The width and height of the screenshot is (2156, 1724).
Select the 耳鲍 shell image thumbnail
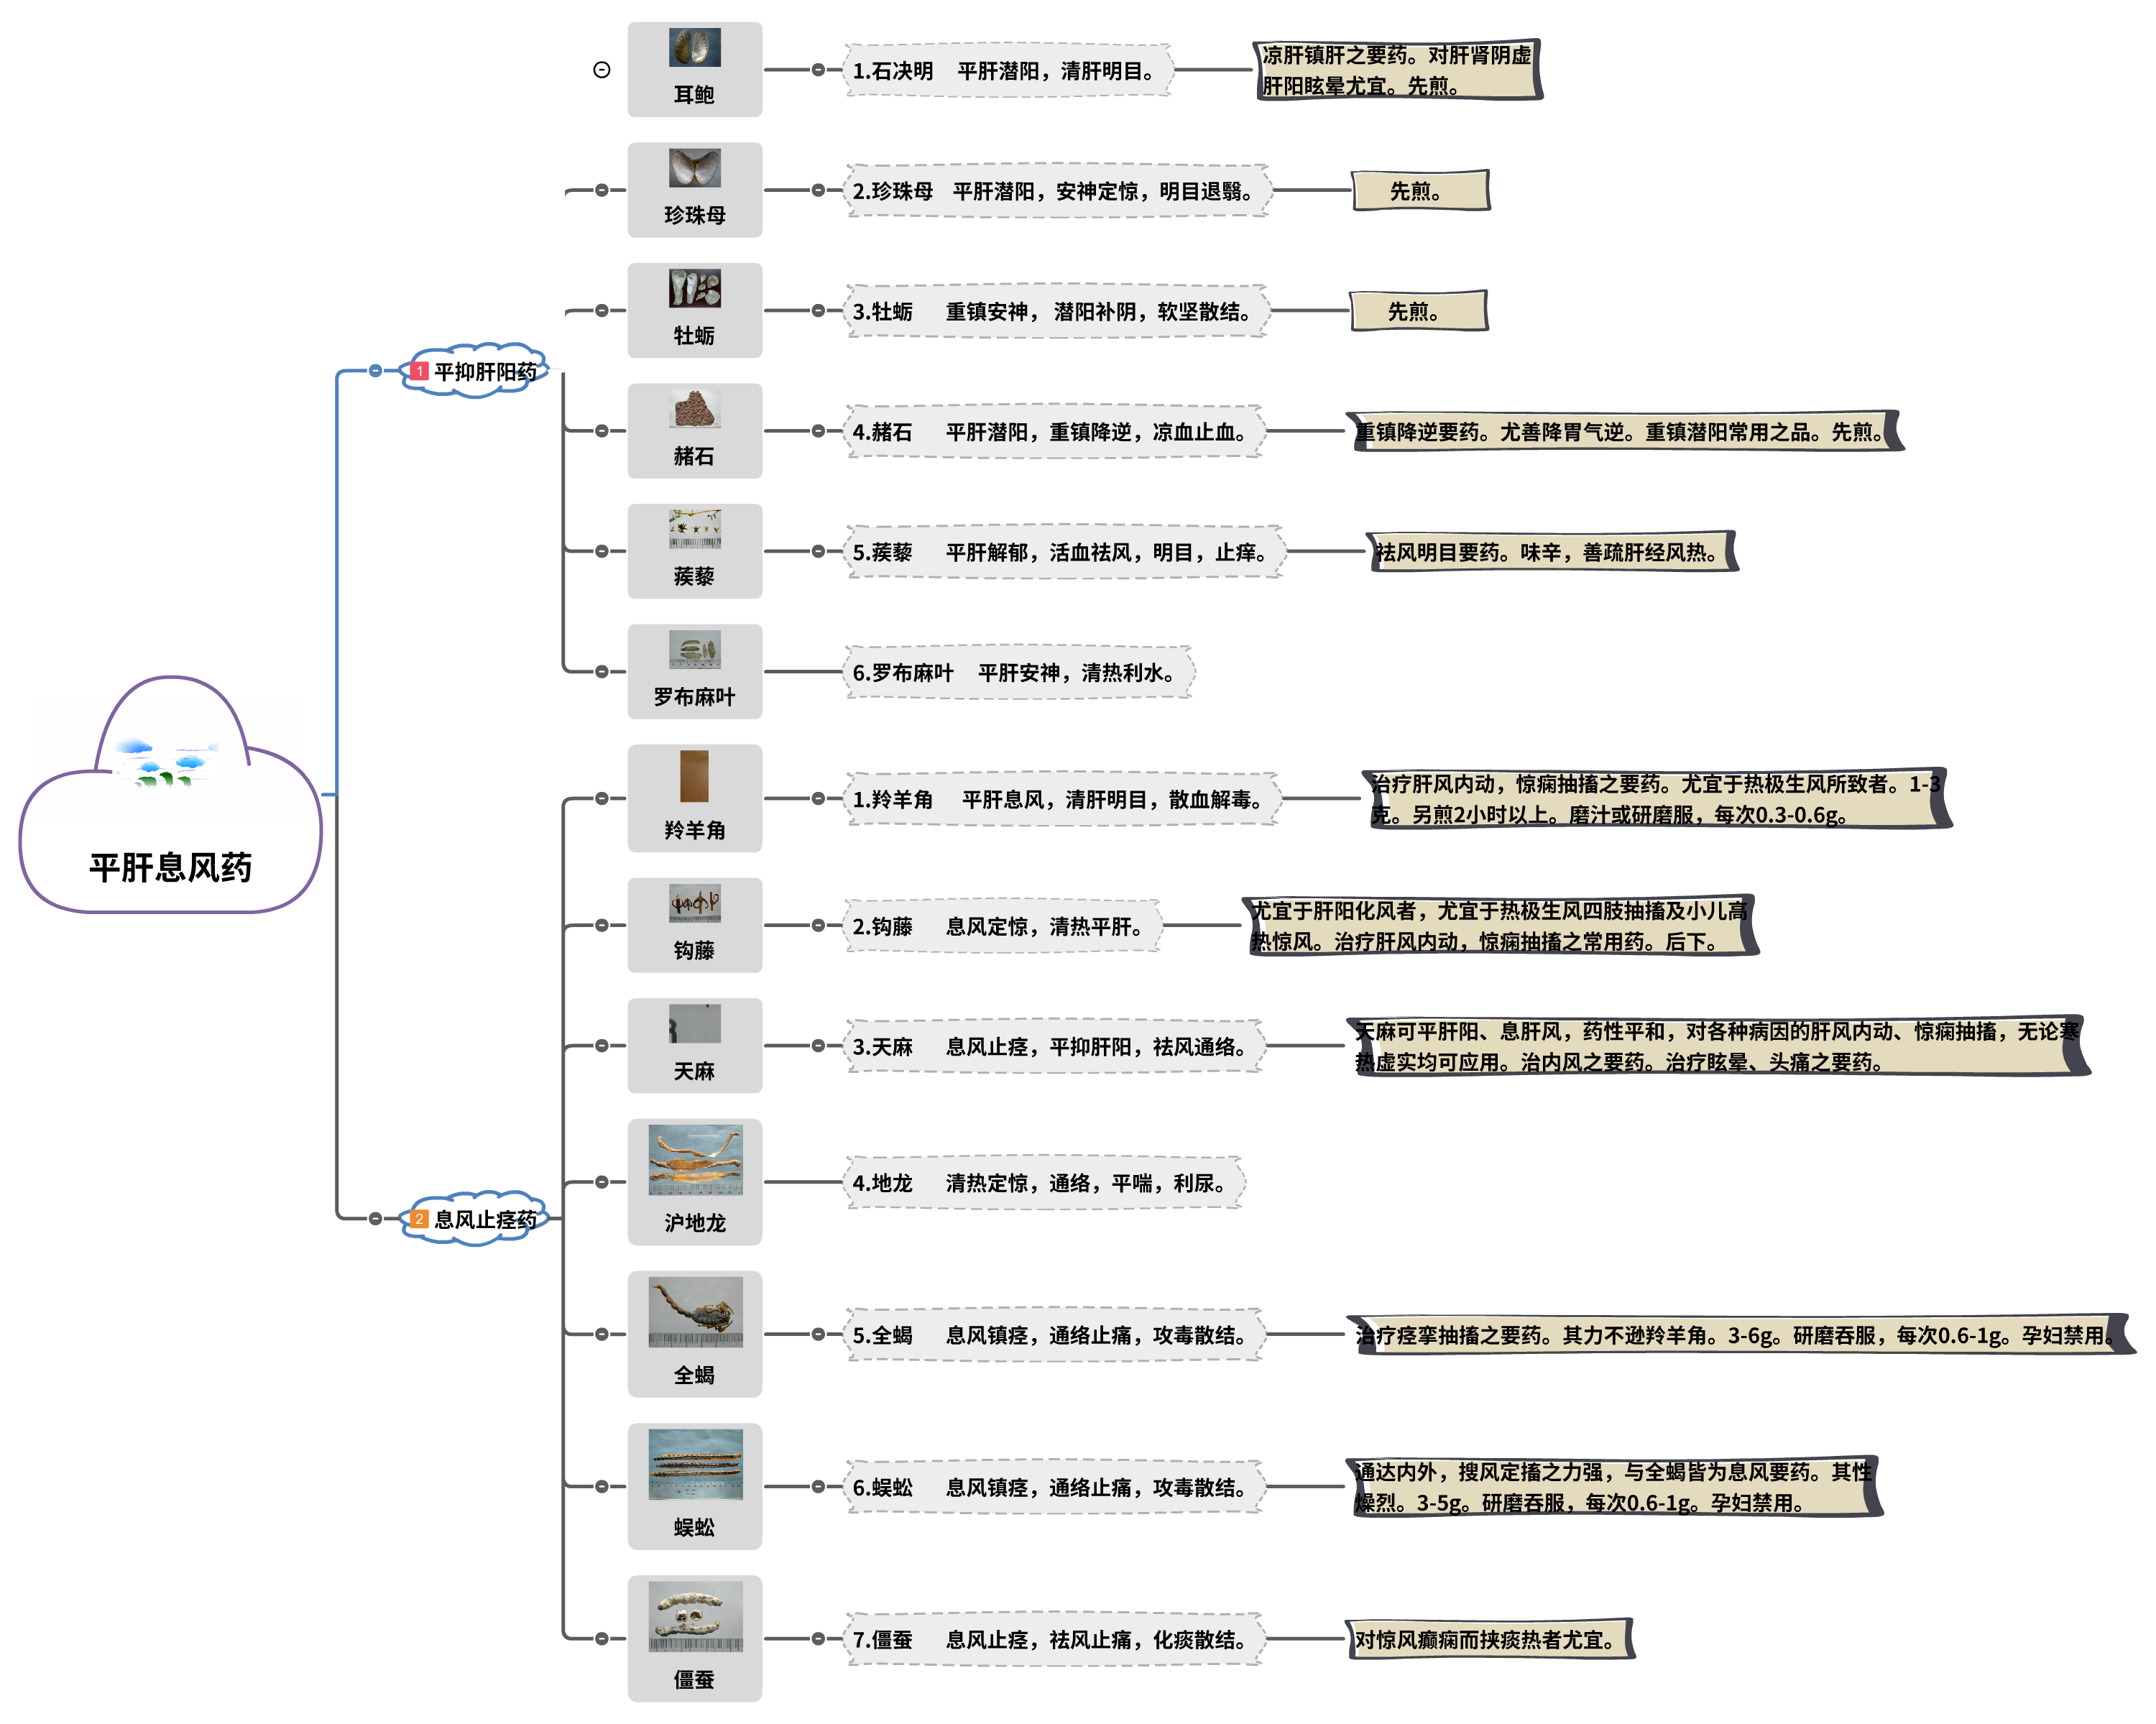coord(694,48)
